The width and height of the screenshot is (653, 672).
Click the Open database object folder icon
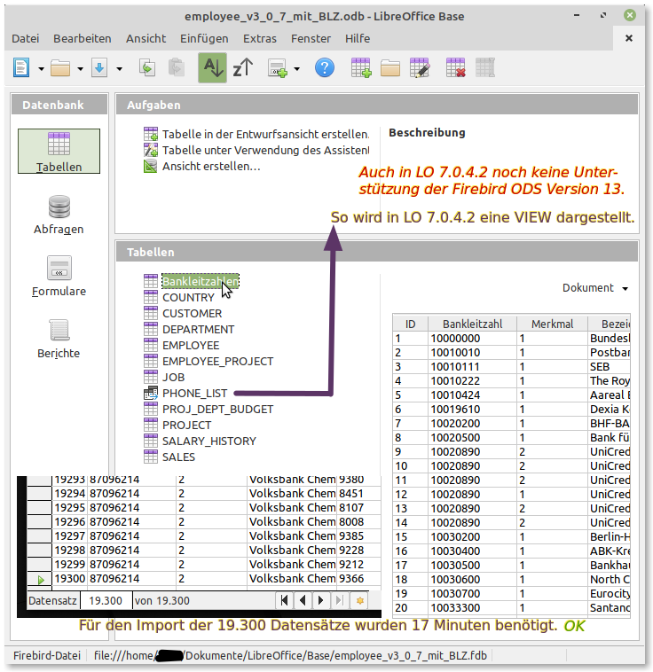390,68
